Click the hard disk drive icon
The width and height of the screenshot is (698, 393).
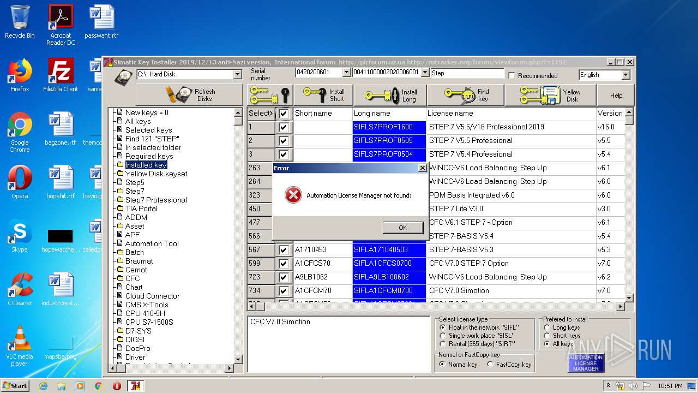click(123, 76)
